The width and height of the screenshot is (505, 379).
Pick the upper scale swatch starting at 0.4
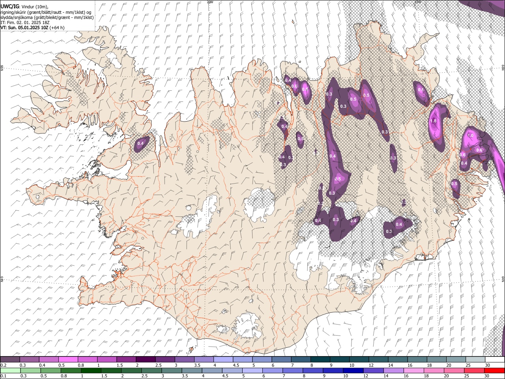coord(49,360)
